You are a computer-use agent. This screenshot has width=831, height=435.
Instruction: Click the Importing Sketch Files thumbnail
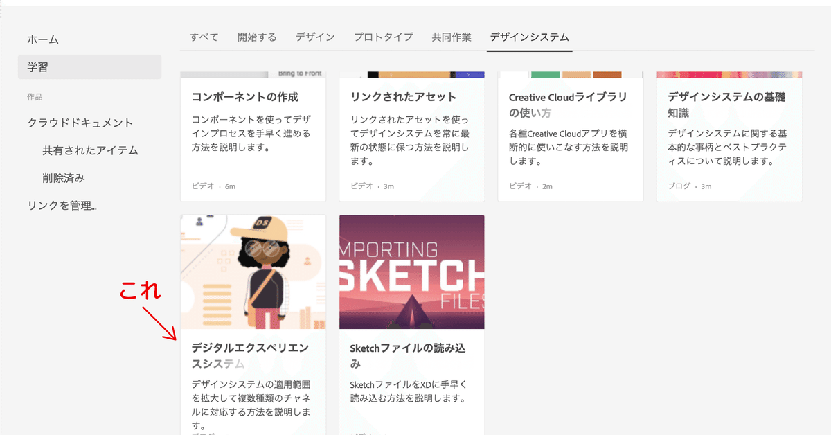pos(412,272)
